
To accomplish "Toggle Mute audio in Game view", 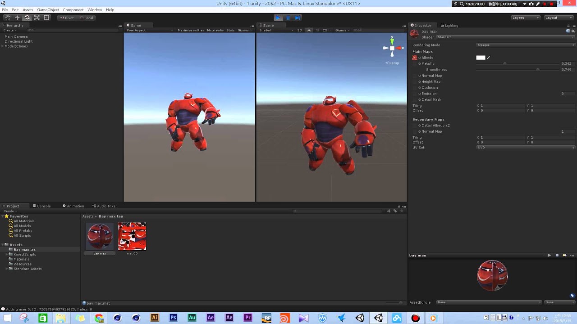I will click(215, 30).
